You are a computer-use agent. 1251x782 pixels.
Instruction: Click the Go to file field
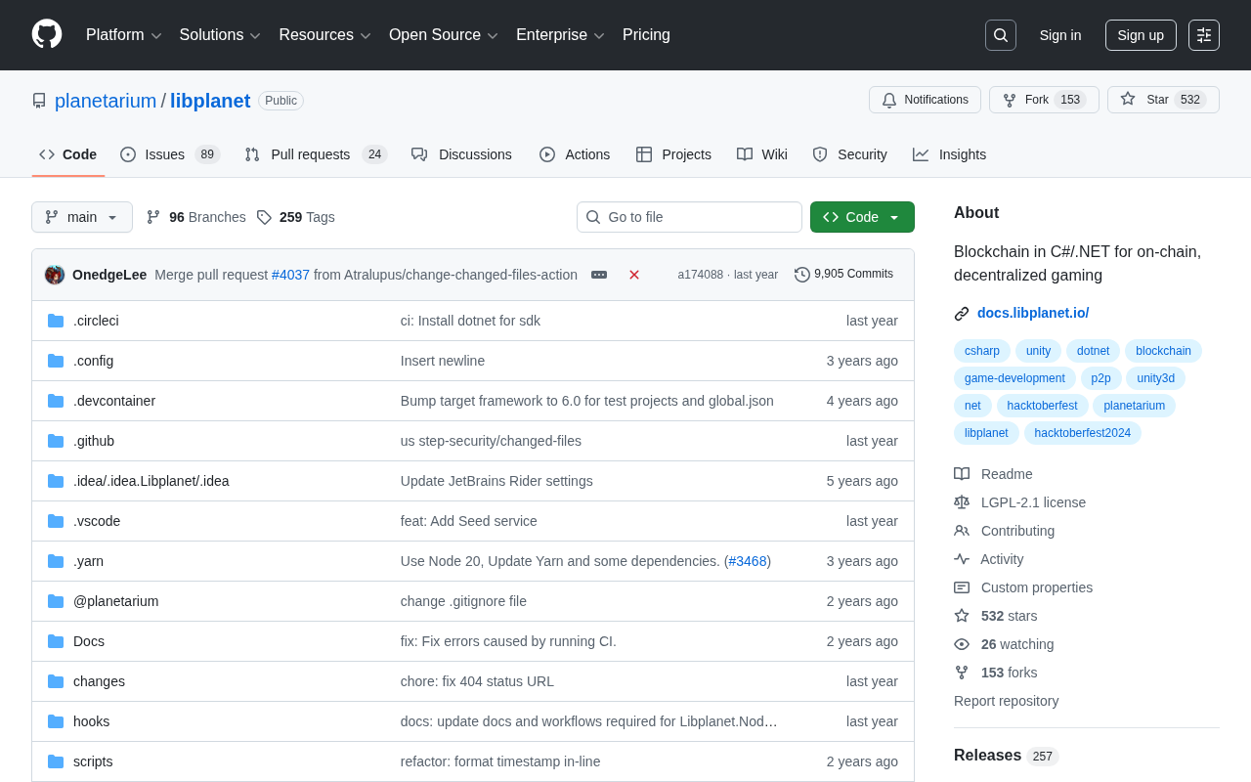689,217
